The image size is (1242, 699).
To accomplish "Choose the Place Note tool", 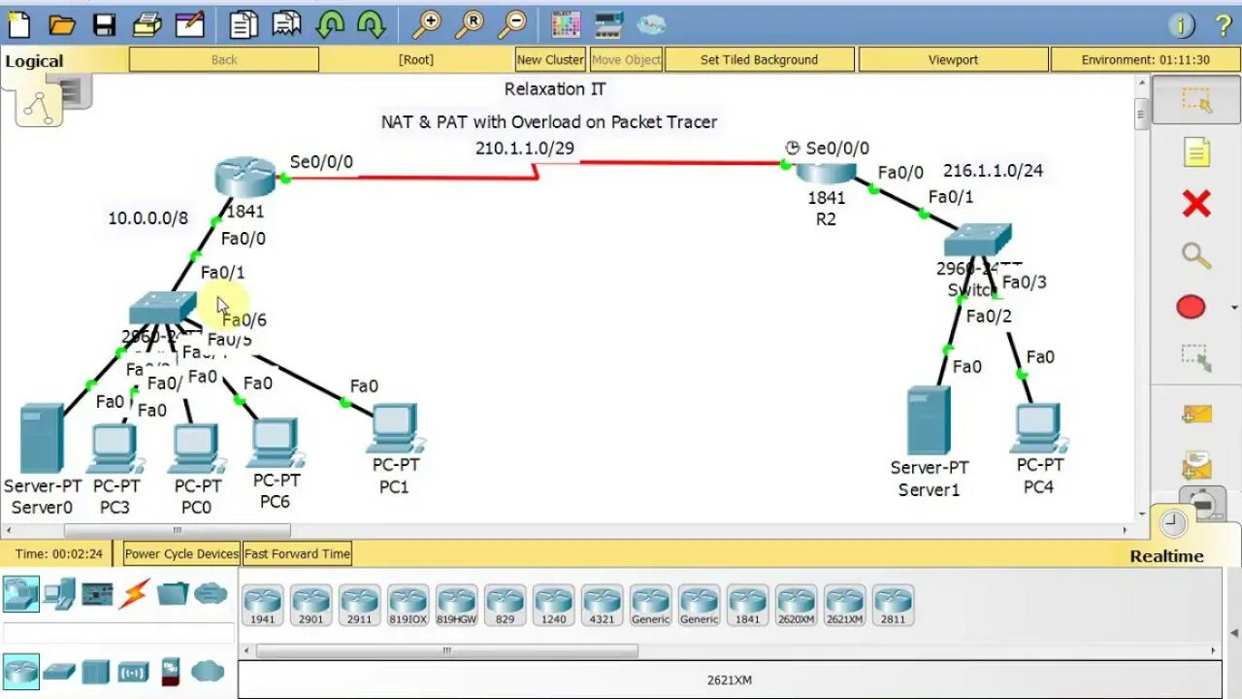I will pos(1196,152).
